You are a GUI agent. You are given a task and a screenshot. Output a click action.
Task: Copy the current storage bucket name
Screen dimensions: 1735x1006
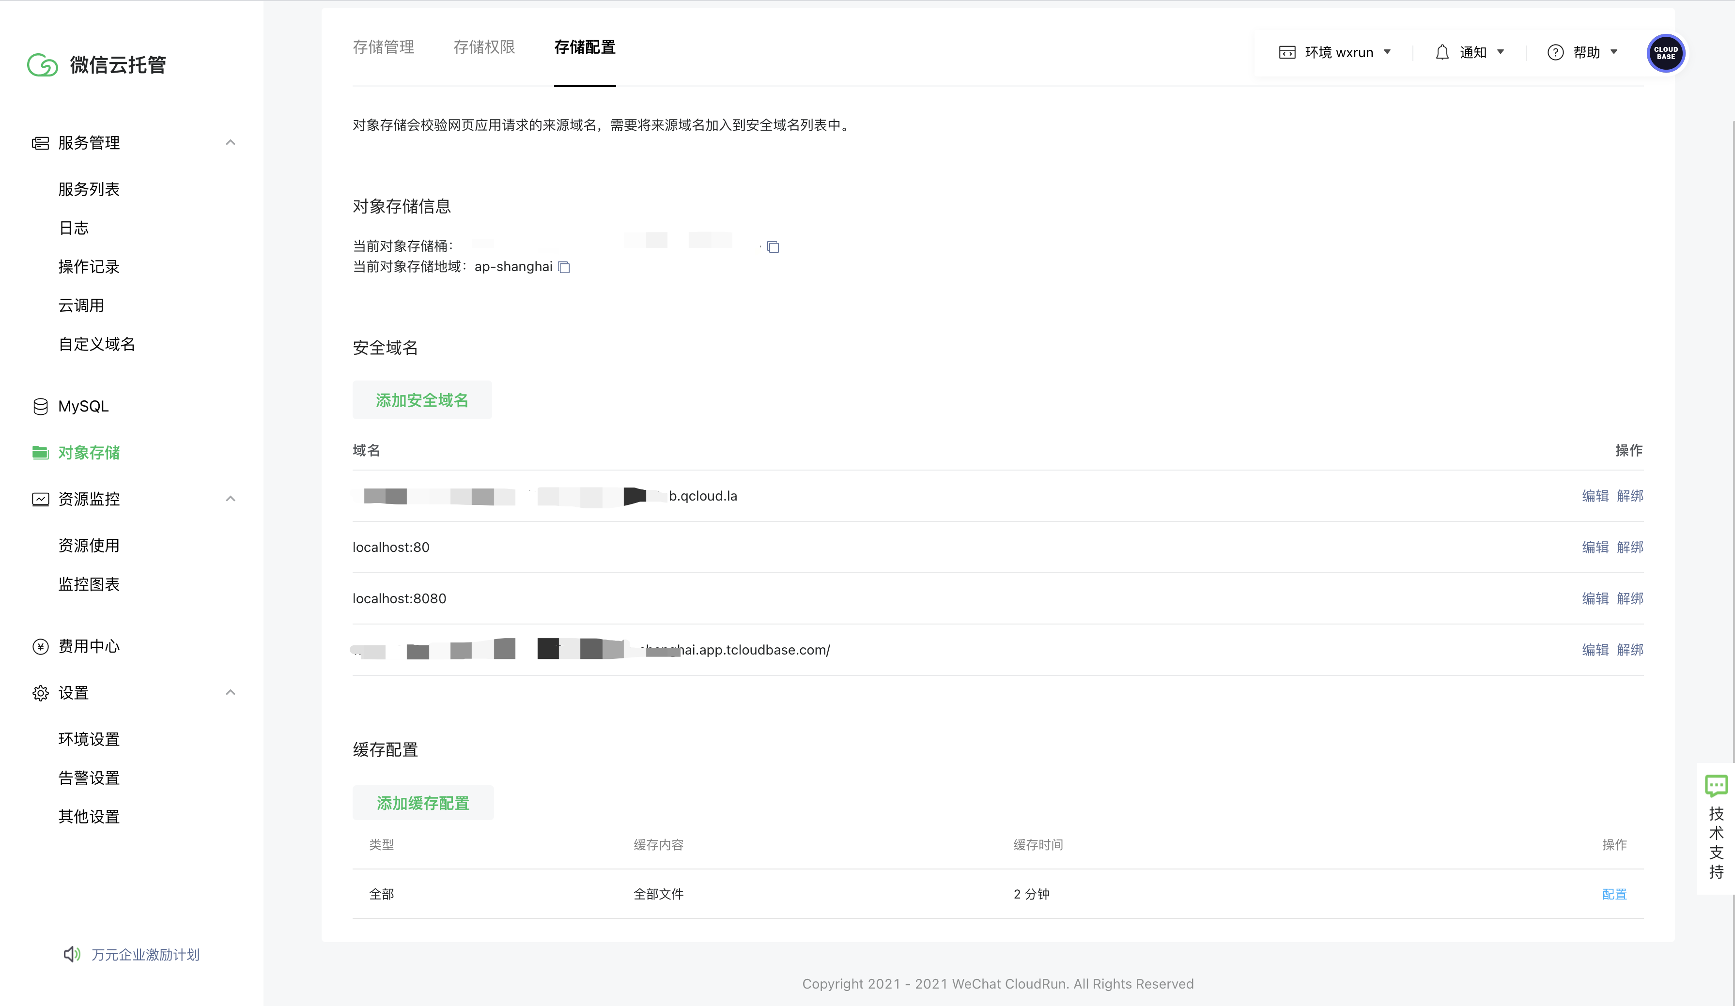click(773, 246)
